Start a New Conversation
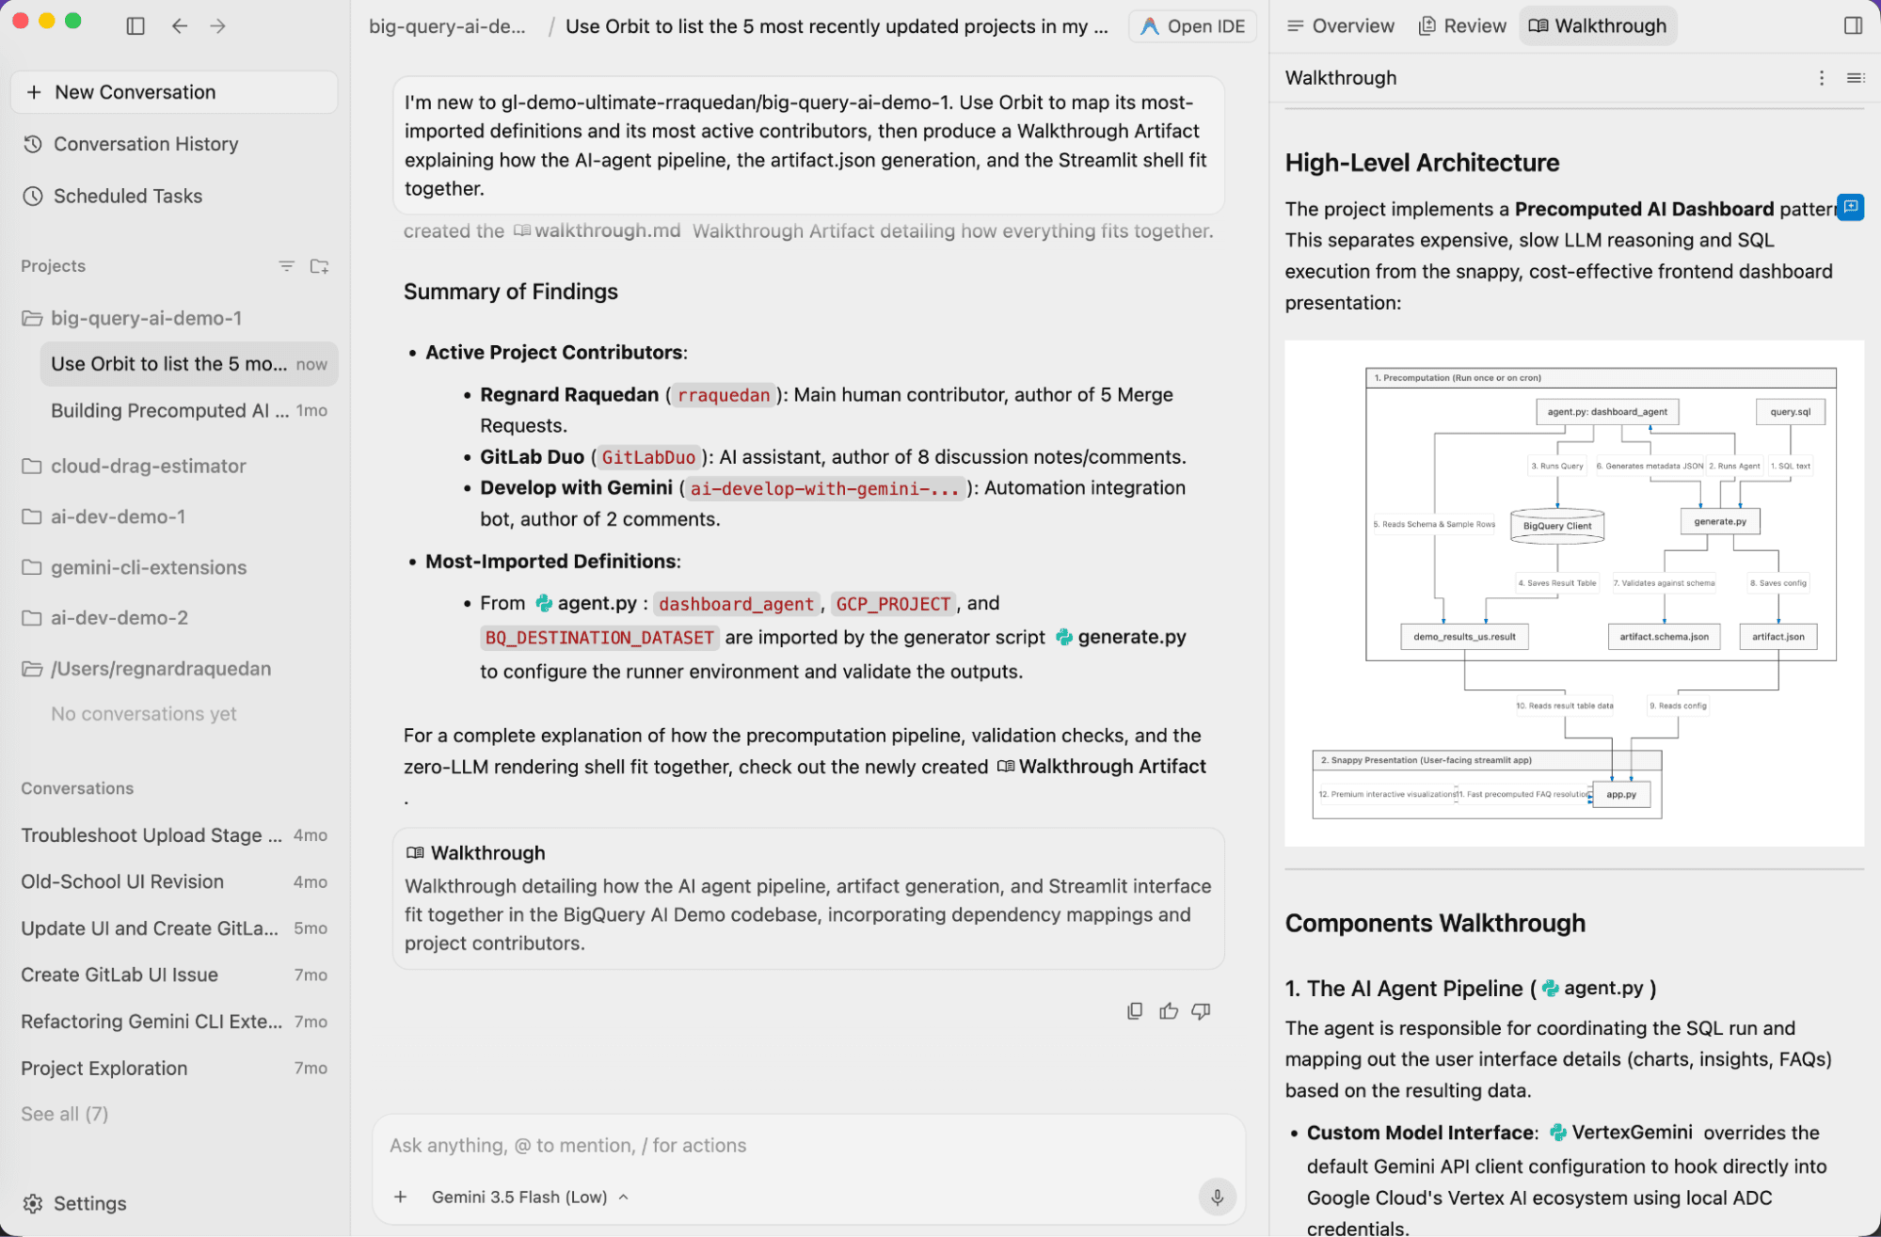1881x1237 pixels. click(x=174, y=92)
